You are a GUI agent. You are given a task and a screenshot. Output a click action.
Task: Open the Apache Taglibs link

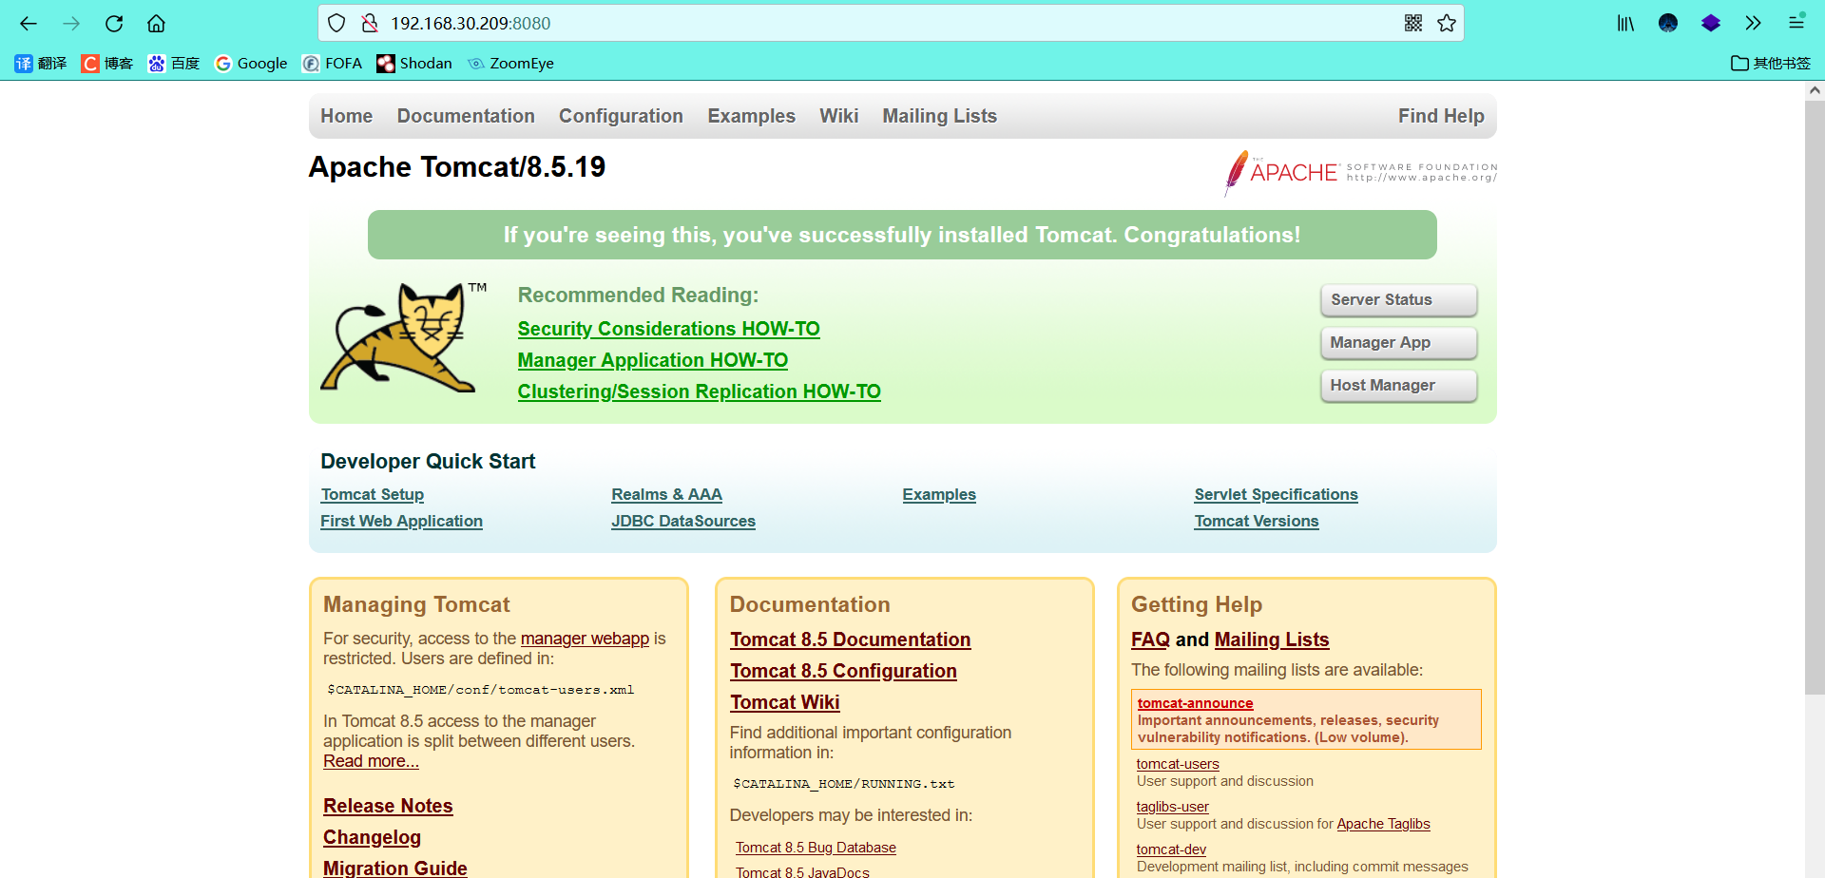1383,824
